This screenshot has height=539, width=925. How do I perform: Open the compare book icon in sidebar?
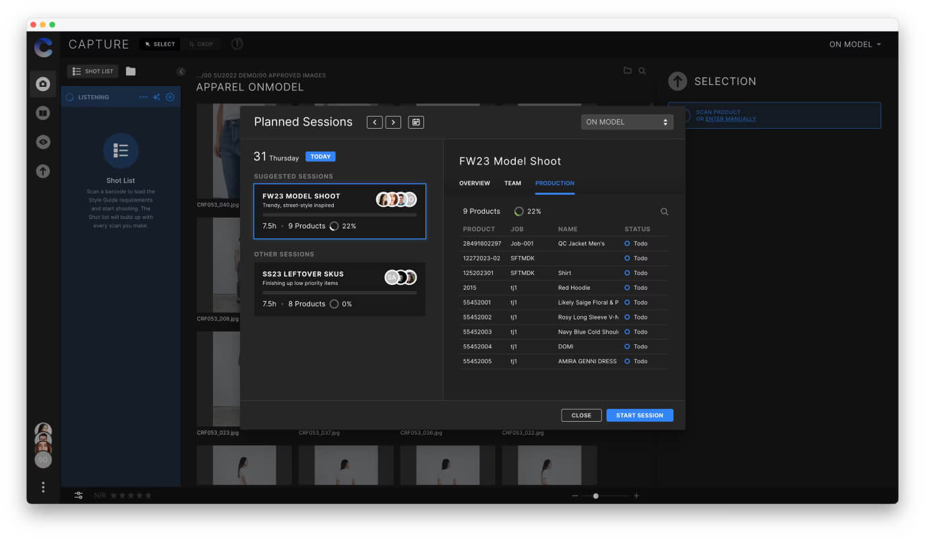pyautogui.click(x=42, y=113)
